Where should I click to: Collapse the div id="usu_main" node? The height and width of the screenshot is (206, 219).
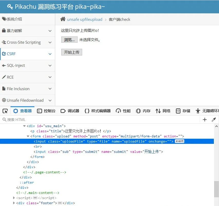[24, 126]
